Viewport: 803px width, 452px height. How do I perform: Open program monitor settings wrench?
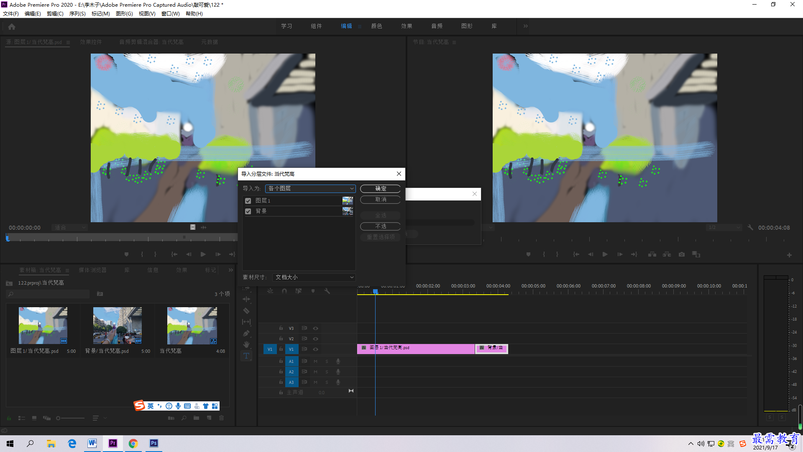[x=750, y=228]
